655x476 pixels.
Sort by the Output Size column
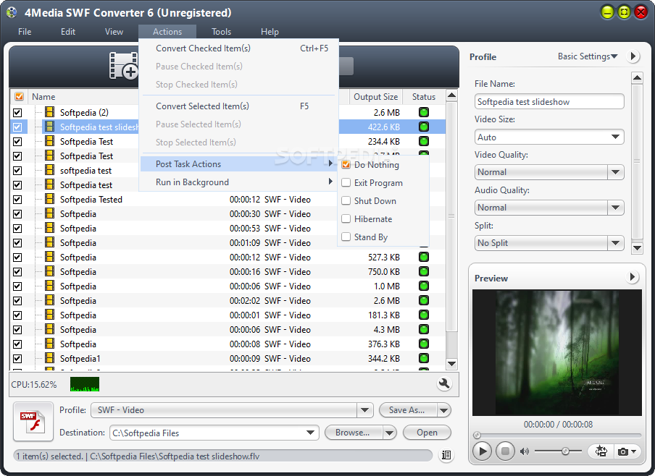pyautogui.click(x=375, y=96)
